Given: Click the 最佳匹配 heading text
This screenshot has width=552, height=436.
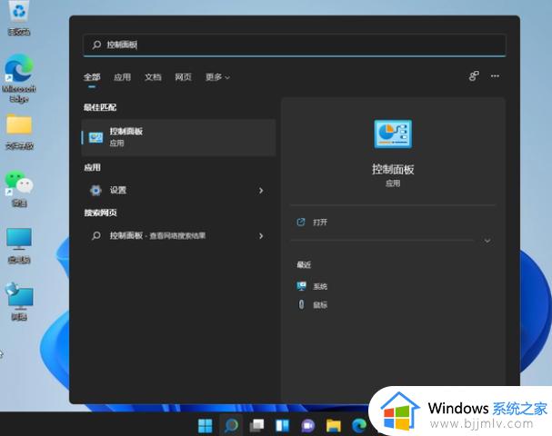Looking at the screenshot, I should (x=100, y=107).
